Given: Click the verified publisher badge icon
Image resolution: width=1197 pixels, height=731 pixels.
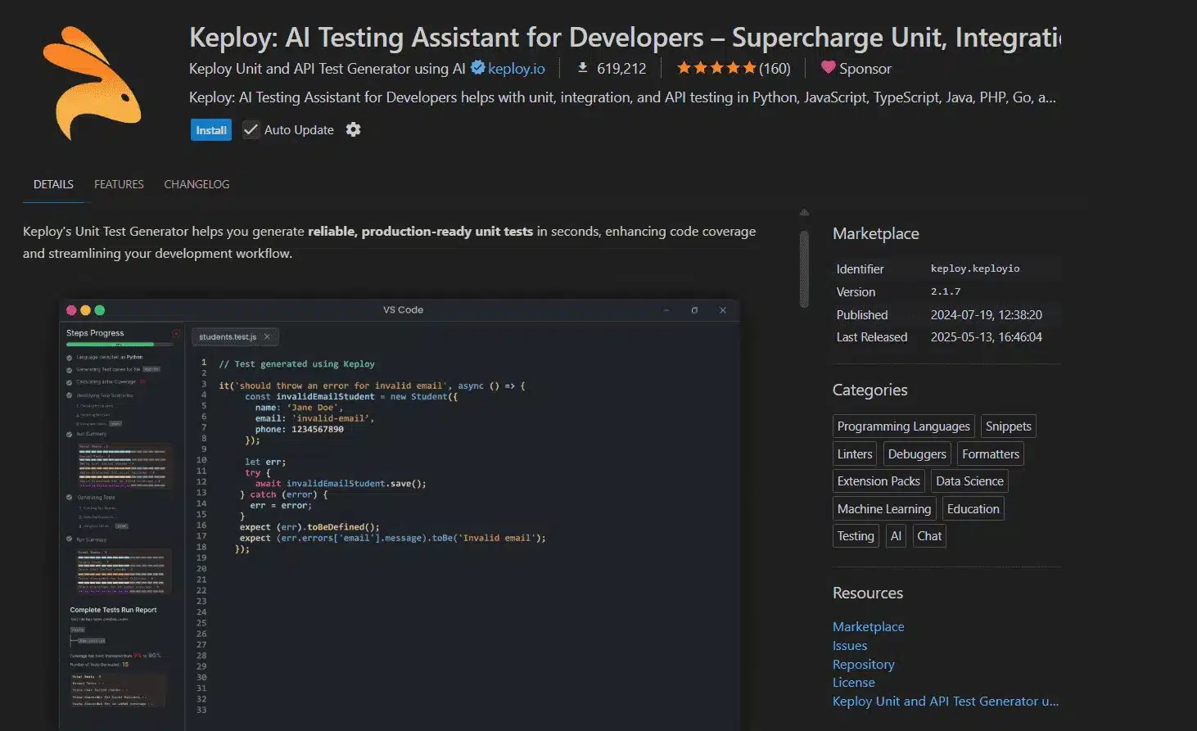Looking at the screenshot, I should 478,68.
